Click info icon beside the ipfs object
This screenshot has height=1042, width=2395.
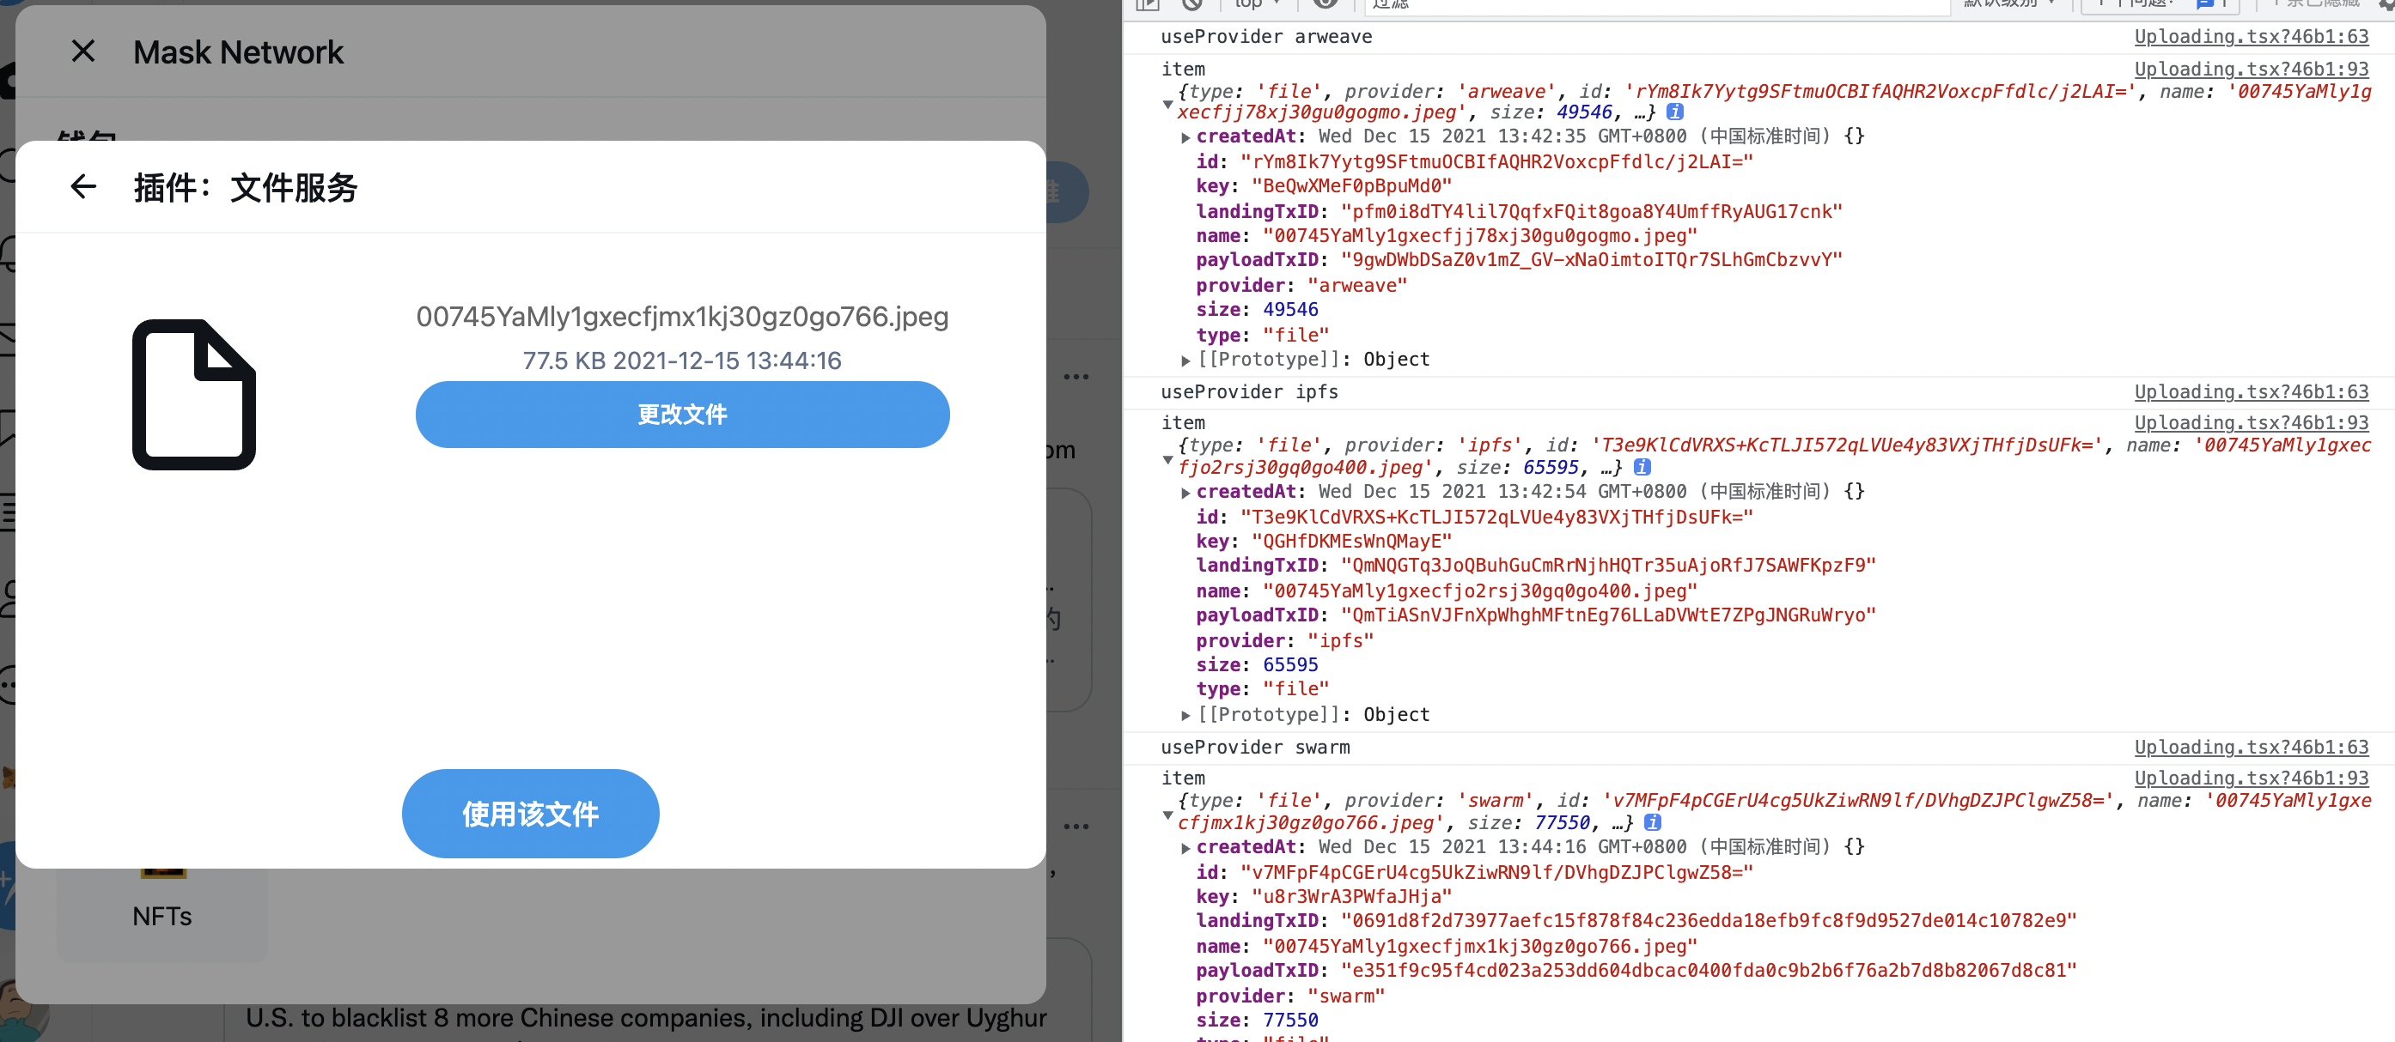pos(1642,467)
